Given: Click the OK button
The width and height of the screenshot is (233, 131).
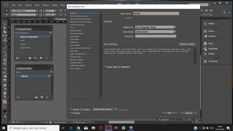Looking at the screenshot, I should (x=170, y=113).
